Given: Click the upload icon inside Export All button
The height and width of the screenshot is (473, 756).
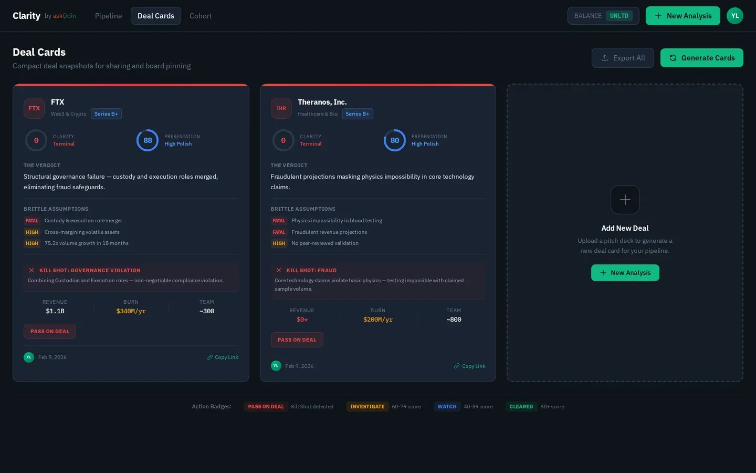Looking at the screenshot, I should [604, 58].
